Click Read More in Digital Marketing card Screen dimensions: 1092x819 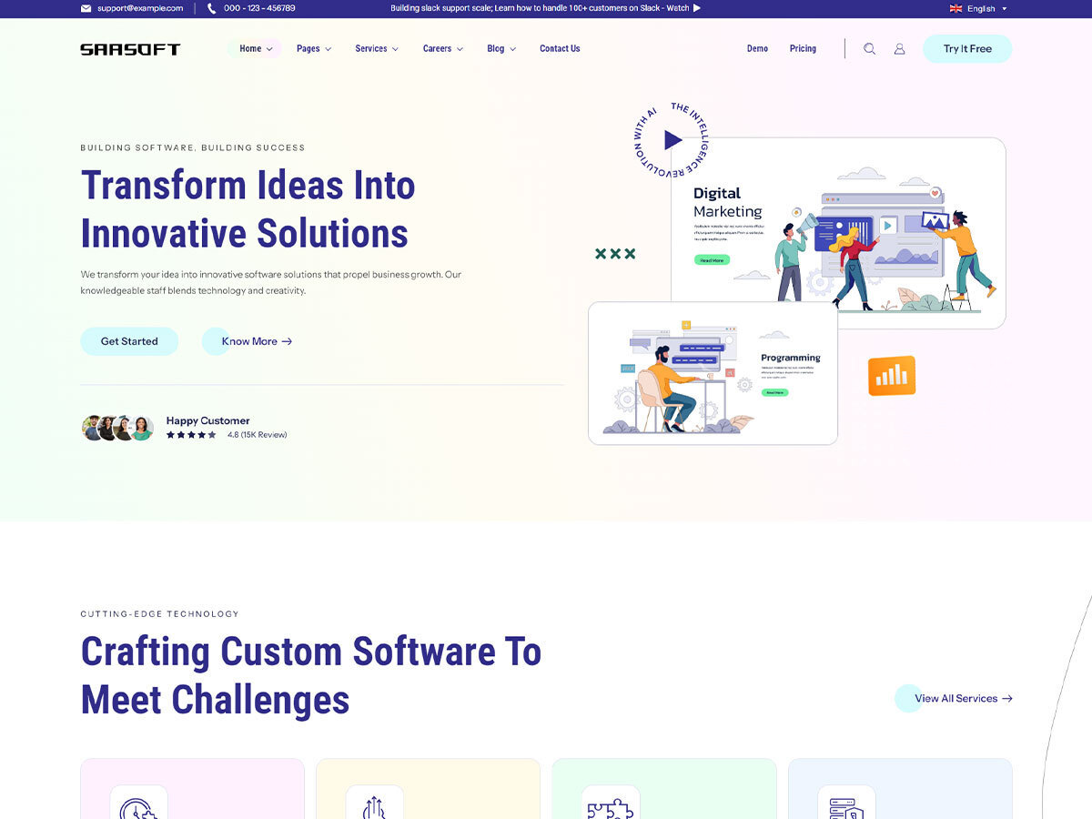[x=712, y=260]
